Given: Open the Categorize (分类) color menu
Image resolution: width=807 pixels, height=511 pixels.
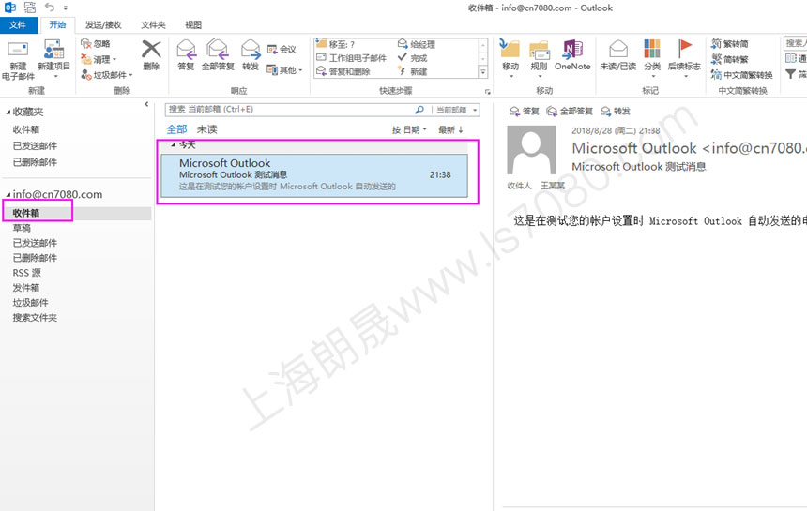Looking at the screenshot, I should (x=652, y=58).
